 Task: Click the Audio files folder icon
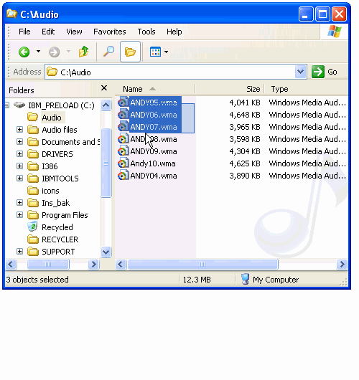(33, 130)
